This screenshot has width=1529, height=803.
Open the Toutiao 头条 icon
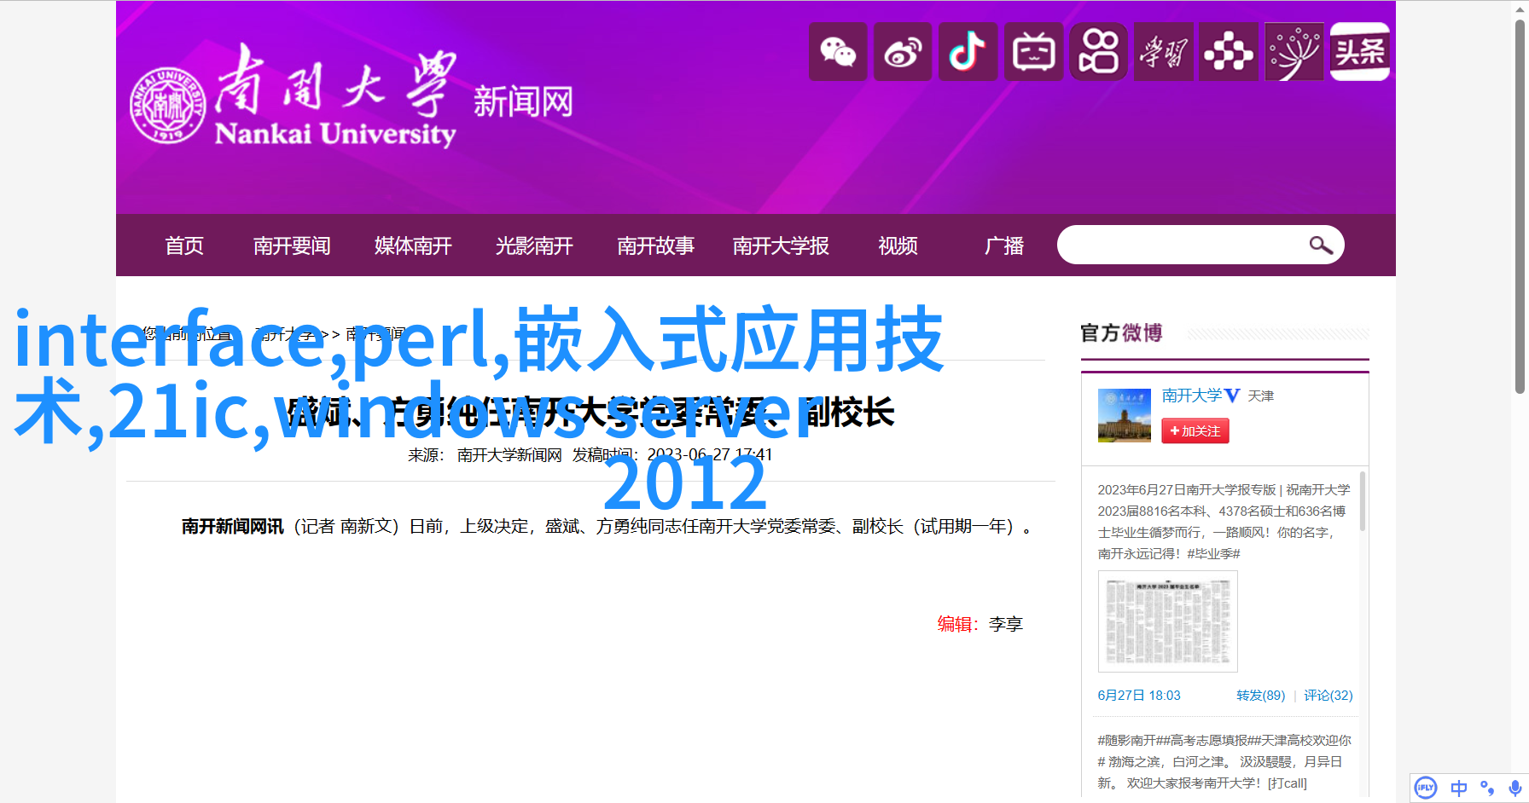[1359, 52]
